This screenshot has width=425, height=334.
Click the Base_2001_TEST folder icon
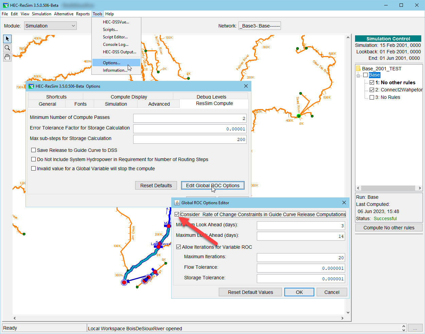click(358, 68)
